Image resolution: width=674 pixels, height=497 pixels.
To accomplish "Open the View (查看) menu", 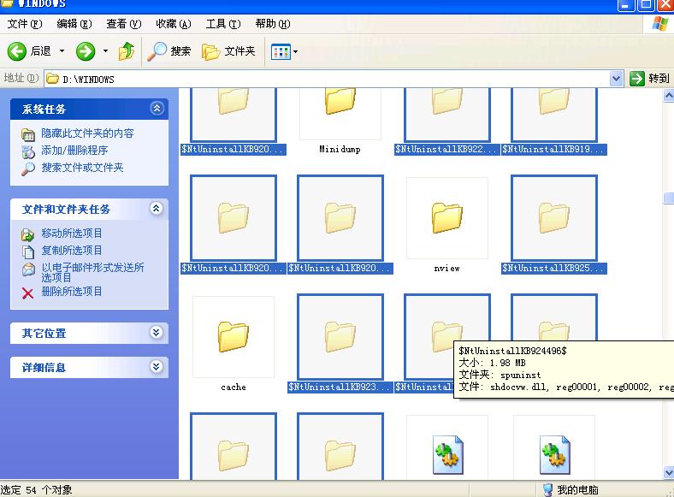I will tap(124, 24).
